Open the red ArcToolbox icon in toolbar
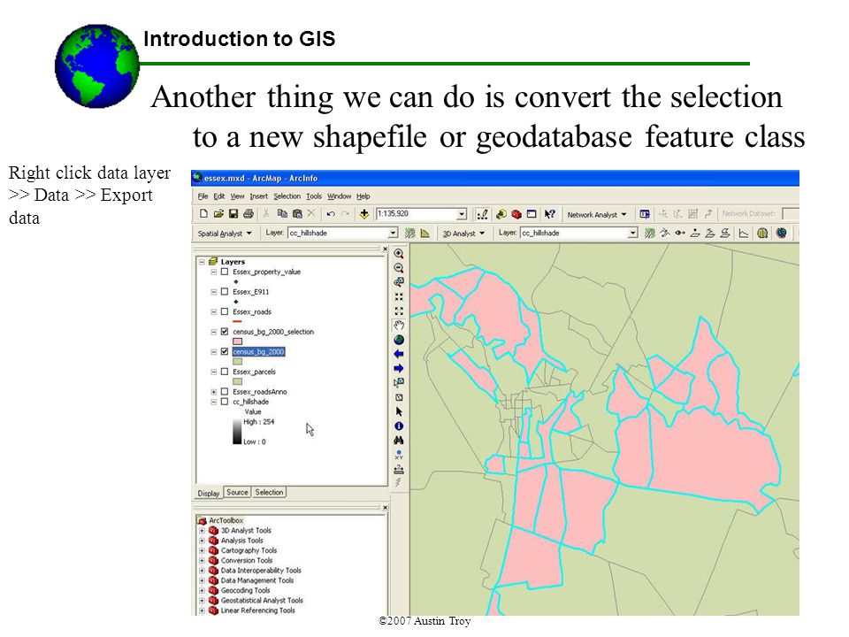849x637 pixels. click(x=516, y=214)
